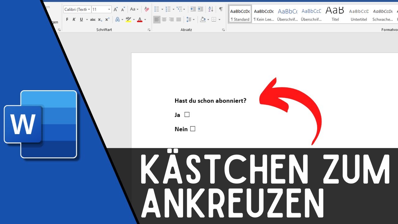
Task: Apply borders to paragraph
Action: tap(214, 20)
